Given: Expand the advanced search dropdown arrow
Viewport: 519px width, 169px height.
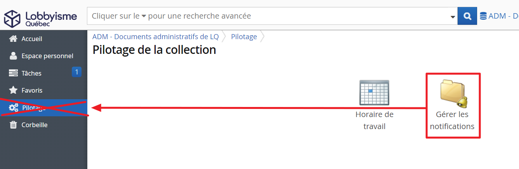Looking at the screenshot, I should point(453,17).
